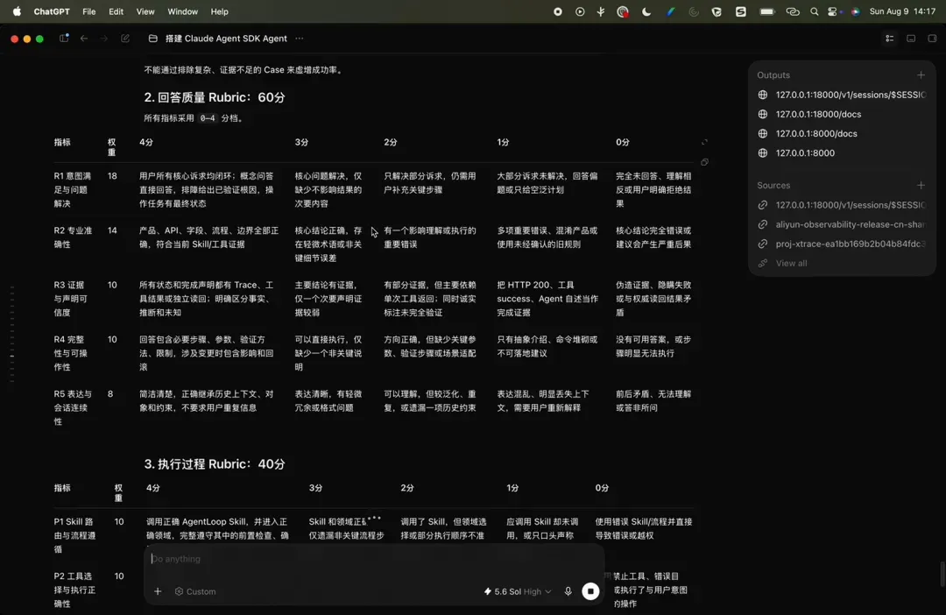Screen dimensions: 946x615
Task: Copy the rubric table with the copy icon
Action: tap(704, 162)
